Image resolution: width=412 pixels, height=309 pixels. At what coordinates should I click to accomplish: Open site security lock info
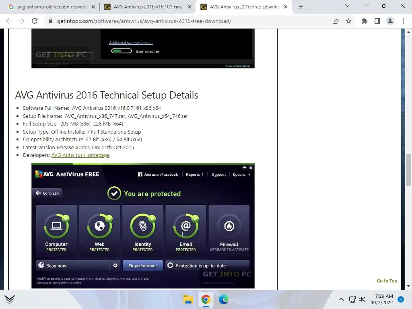(x=51, y=21)
